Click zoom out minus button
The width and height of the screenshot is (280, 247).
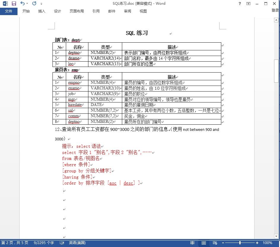click(x=223, y=243)
